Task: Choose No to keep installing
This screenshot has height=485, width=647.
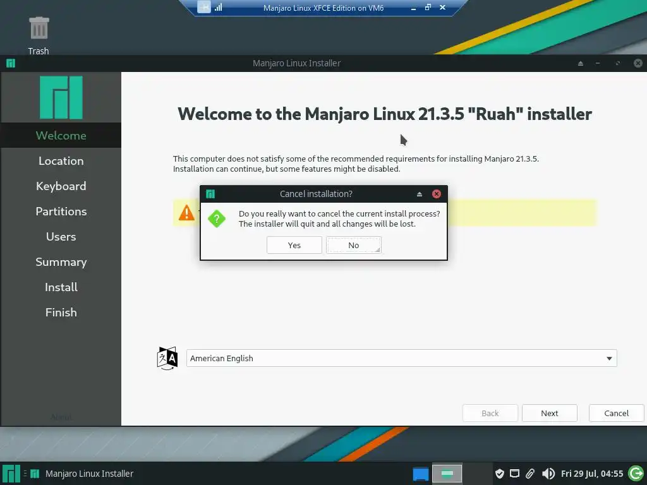Action: (354, 245)
